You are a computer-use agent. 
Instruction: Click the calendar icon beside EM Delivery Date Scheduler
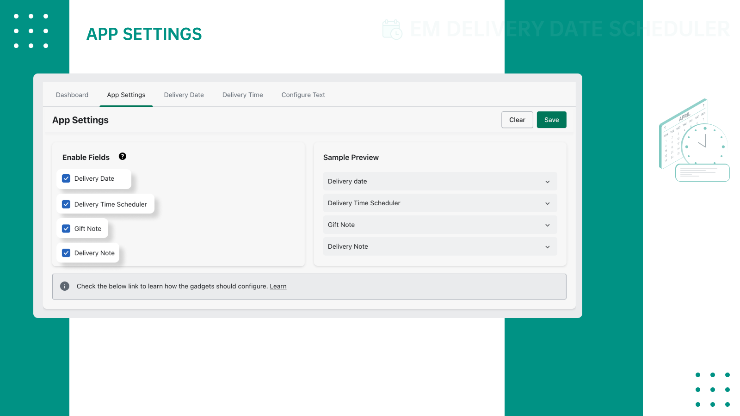(393, 30)
